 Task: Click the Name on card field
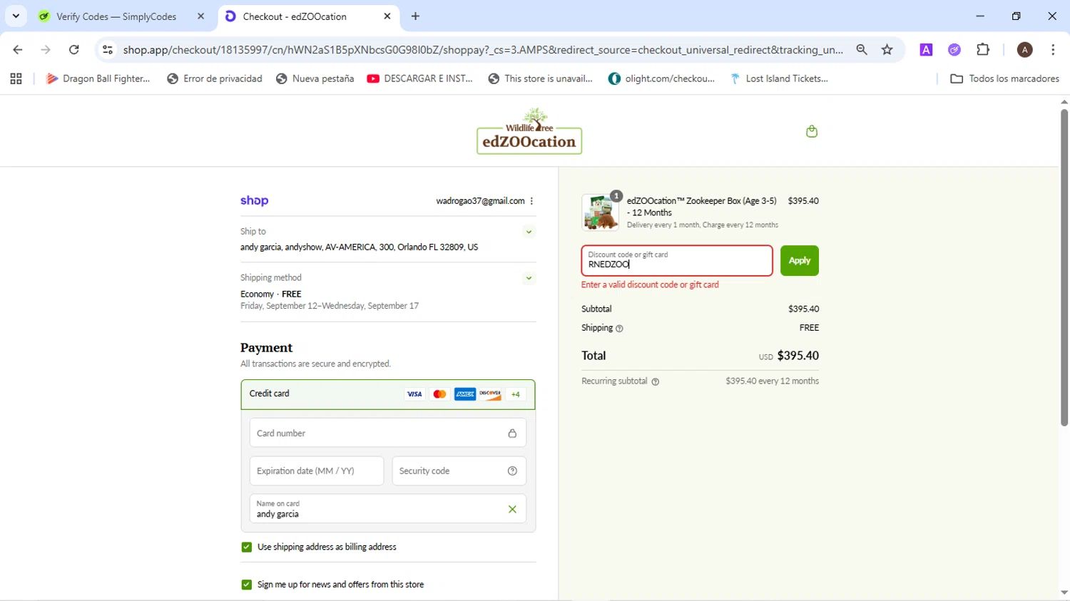coord(388,509)
